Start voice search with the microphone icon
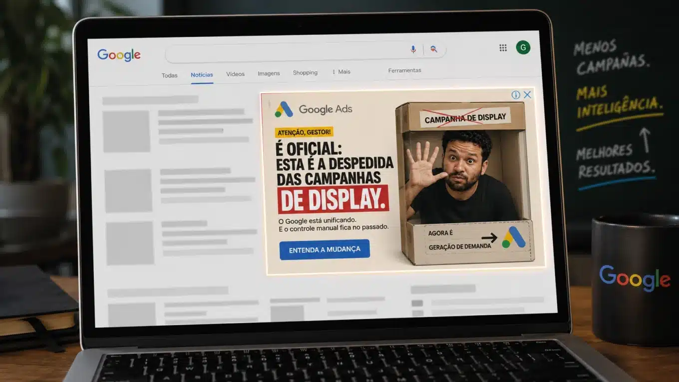This screenshot has height=382, width=679. [413, 49]
